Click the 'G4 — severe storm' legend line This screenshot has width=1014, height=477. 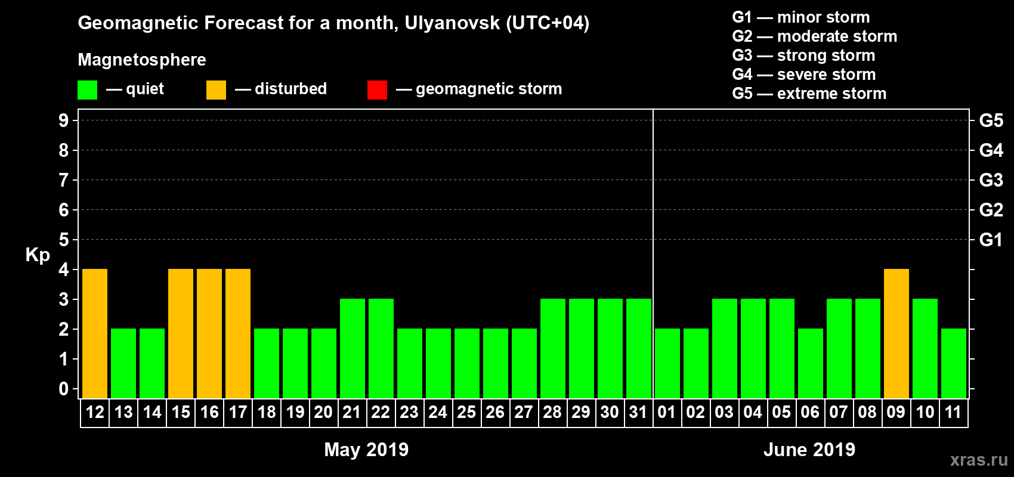(804, 75)
